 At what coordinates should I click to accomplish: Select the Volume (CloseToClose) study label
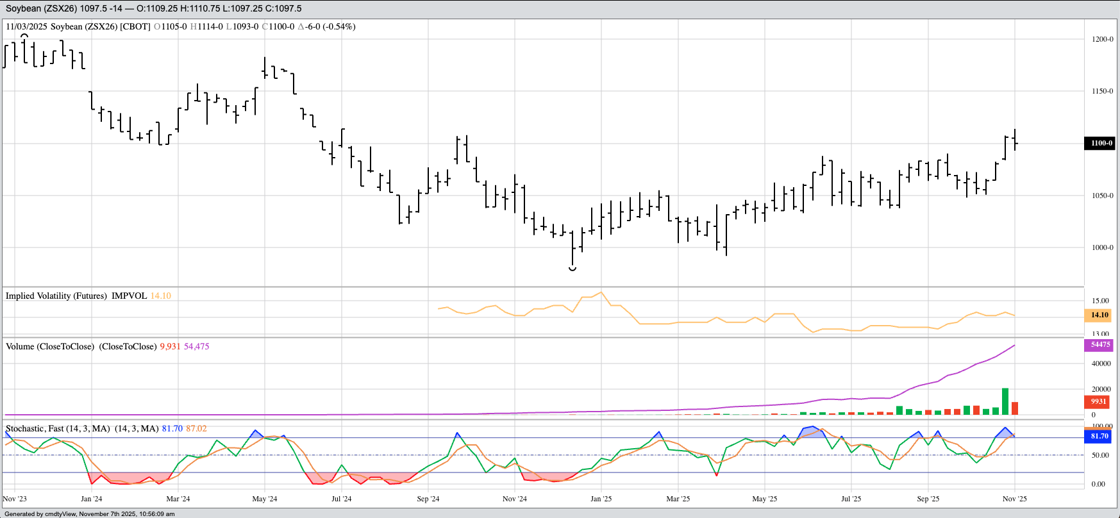50,346
